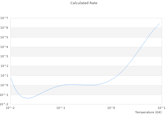Image resolution: width=167 pixels, height=125 pixels.
Task: Select the 10^1 label on the x-axis
Action: tap(162, 108)
